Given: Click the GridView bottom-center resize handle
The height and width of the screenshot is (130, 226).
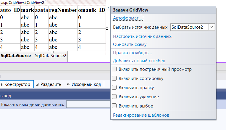Looking at the screenshot, I should 53,52.
